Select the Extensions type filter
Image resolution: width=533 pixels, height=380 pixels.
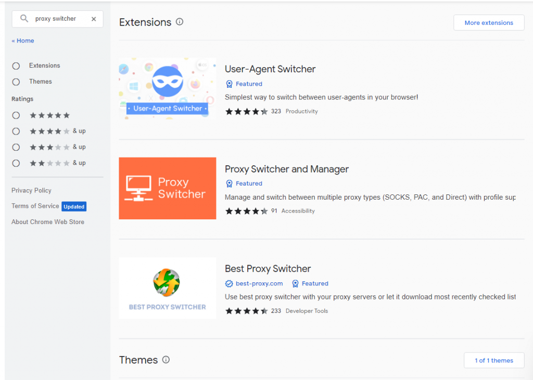[x=16, y=65]
